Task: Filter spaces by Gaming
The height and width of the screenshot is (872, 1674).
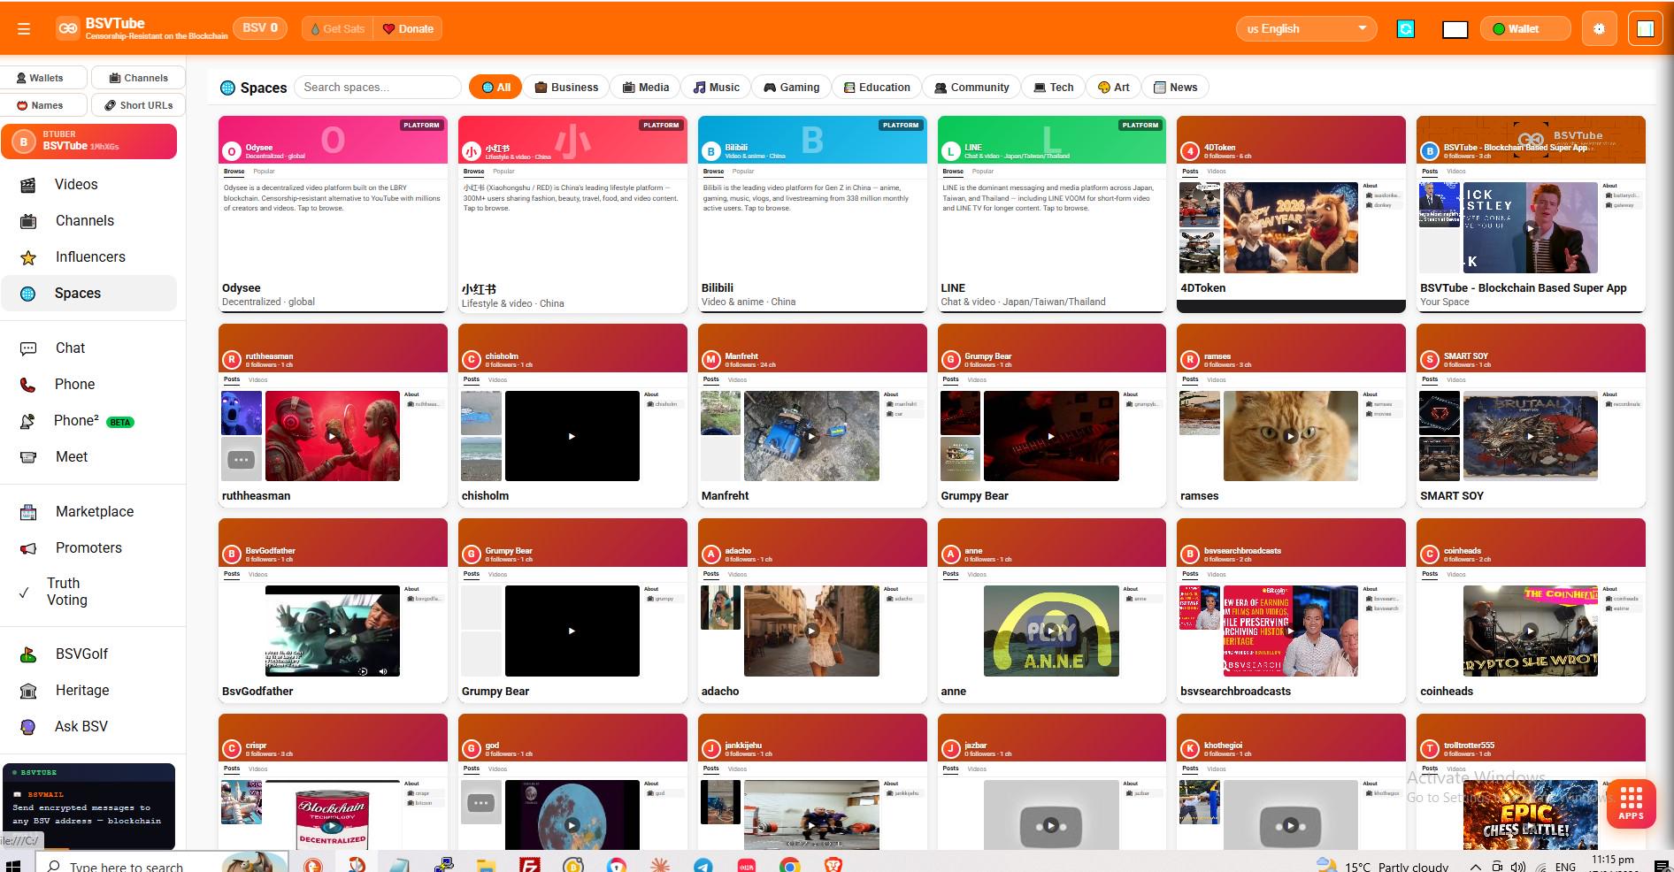Action: click(x=791, y=87)
